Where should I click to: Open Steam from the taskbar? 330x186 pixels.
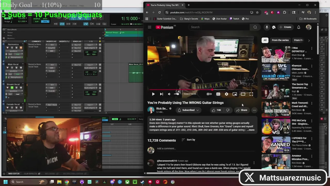click(x=142, y=182)
